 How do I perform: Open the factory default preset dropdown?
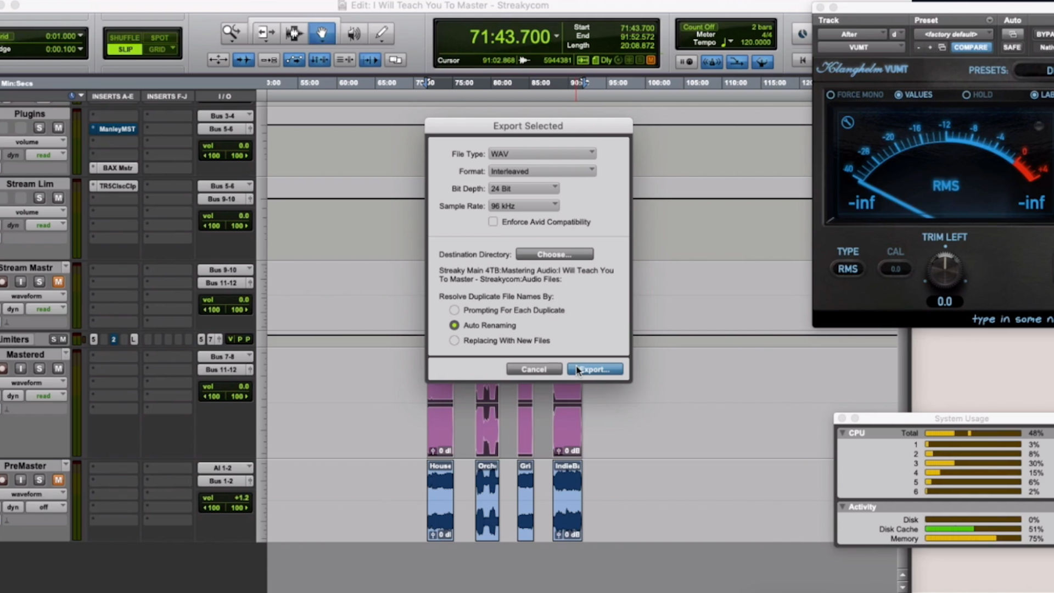click(954, 34)
